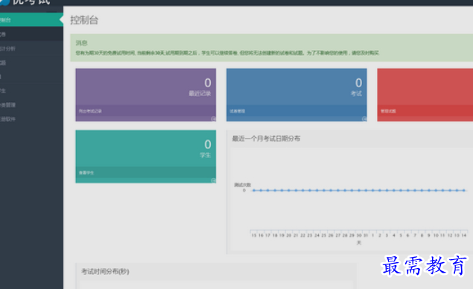Viewport: 473px width, 289px height.
Task: Click the 考试 count of 0 on the blue card
Action: coord(358,83)
